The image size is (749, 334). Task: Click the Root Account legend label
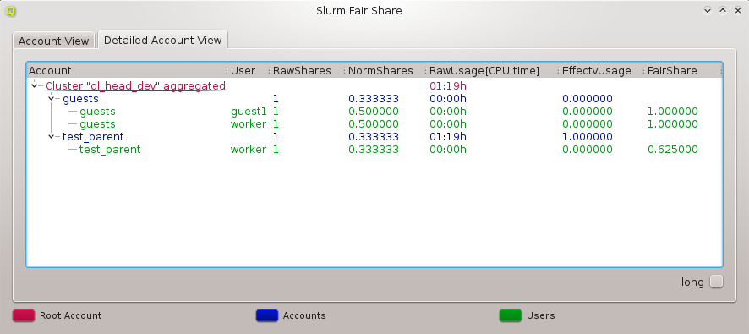pyautogui.click(x=71, y=315)
